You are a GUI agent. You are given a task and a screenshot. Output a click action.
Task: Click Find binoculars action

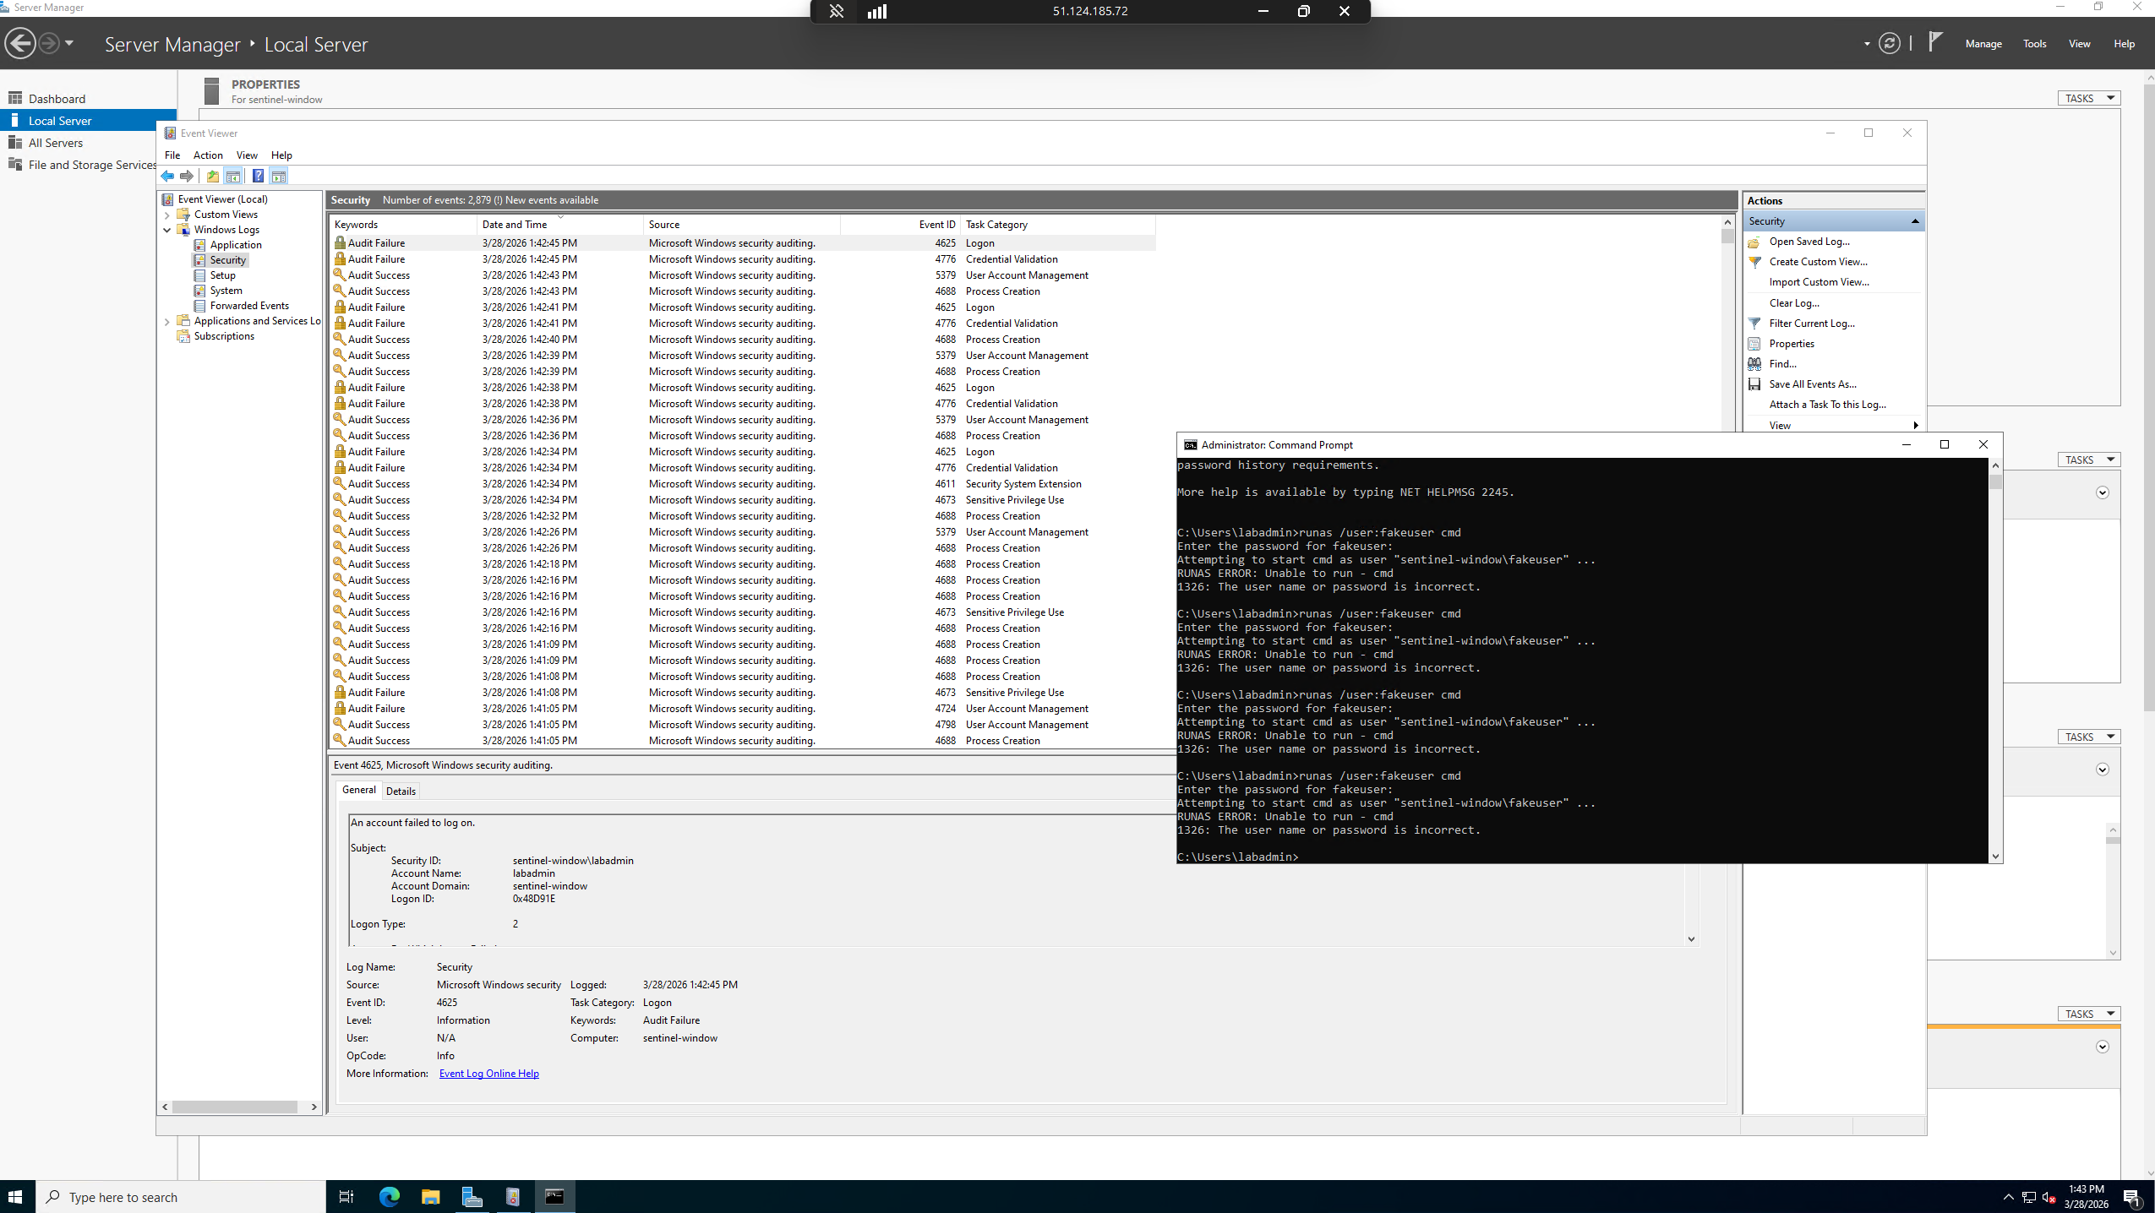[x=1781, y=364]
